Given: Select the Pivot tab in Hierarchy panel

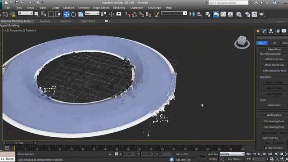Looking at the screenshot, I should 262,43.
